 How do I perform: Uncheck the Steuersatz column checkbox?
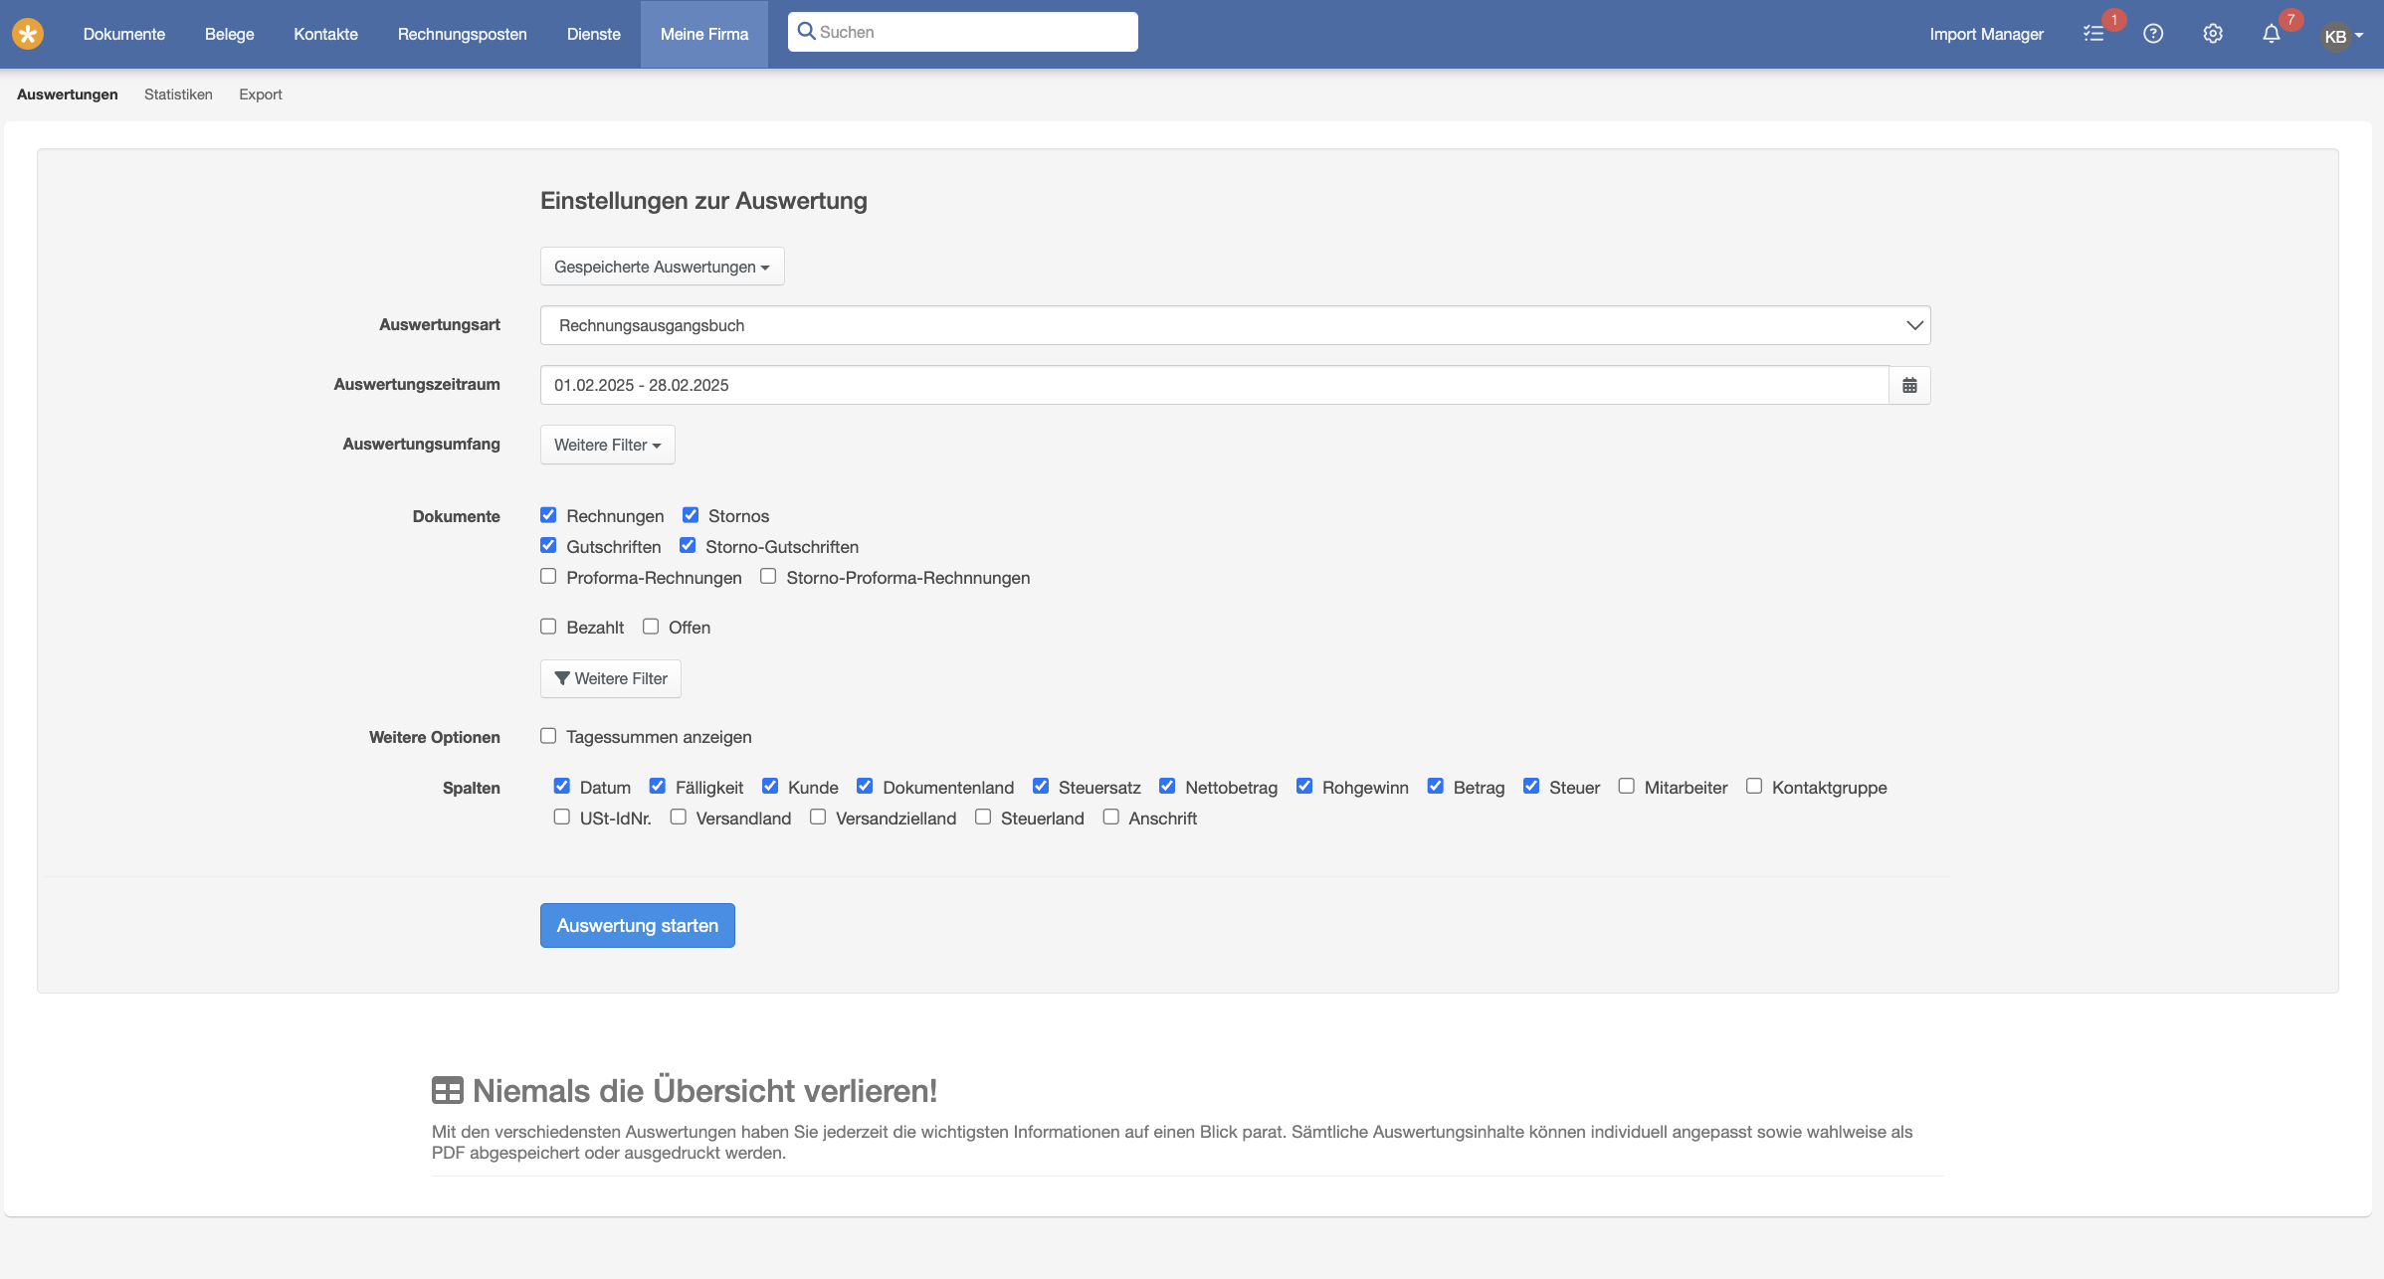1041,787
